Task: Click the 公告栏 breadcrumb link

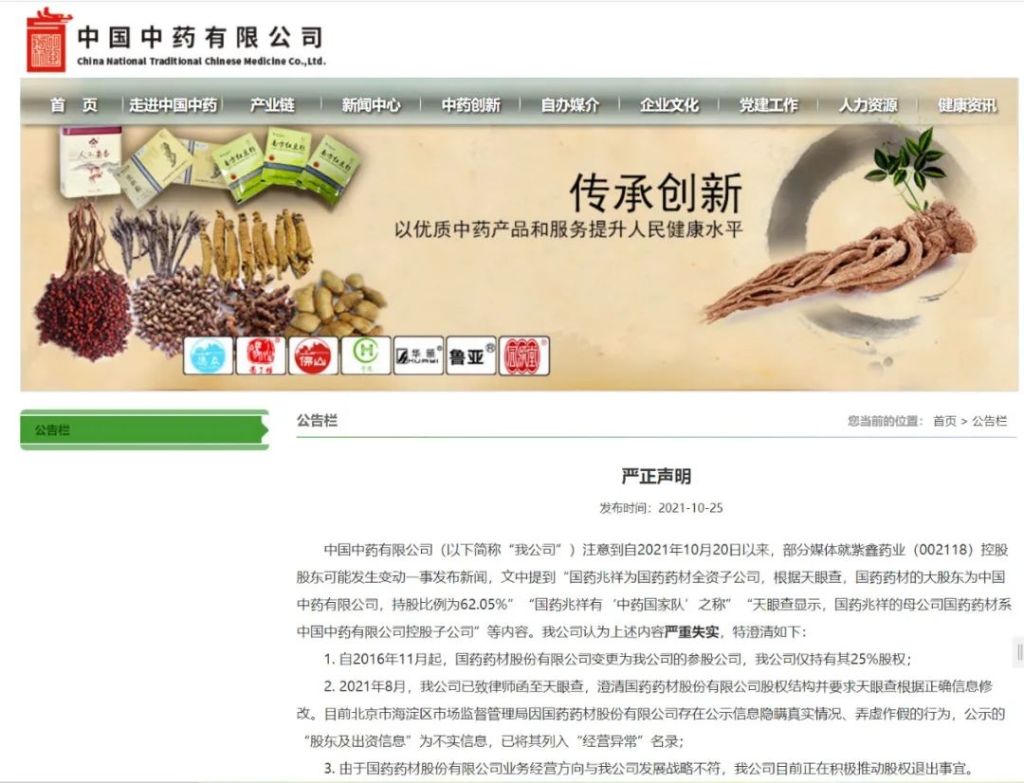Action: 989,421
